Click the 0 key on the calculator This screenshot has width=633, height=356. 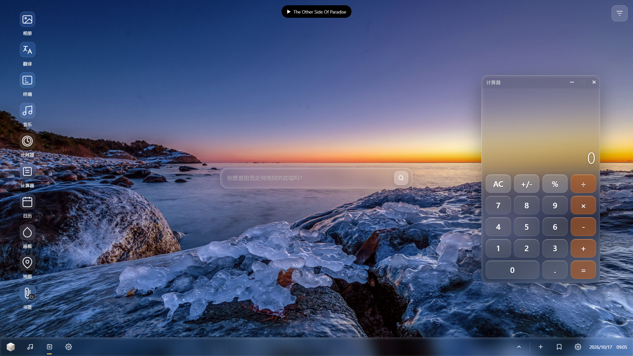click(x=512, y=270)
